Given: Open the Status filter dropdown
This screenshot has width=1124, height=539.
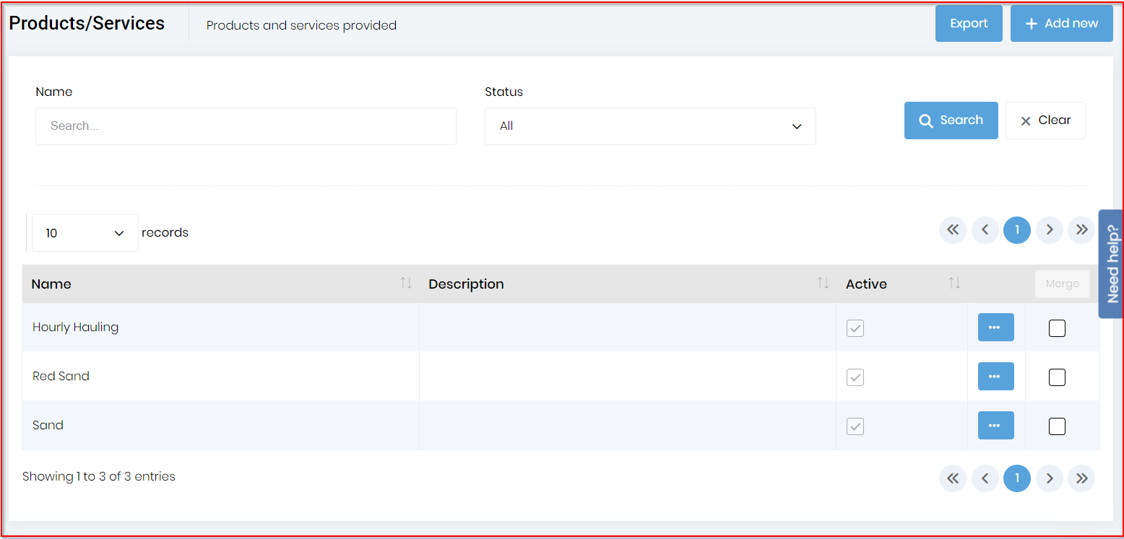Looking at the screenshot, I should point(650,126).
